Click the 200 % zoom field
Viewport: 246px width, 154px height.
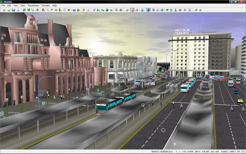[x=197, y=152]
